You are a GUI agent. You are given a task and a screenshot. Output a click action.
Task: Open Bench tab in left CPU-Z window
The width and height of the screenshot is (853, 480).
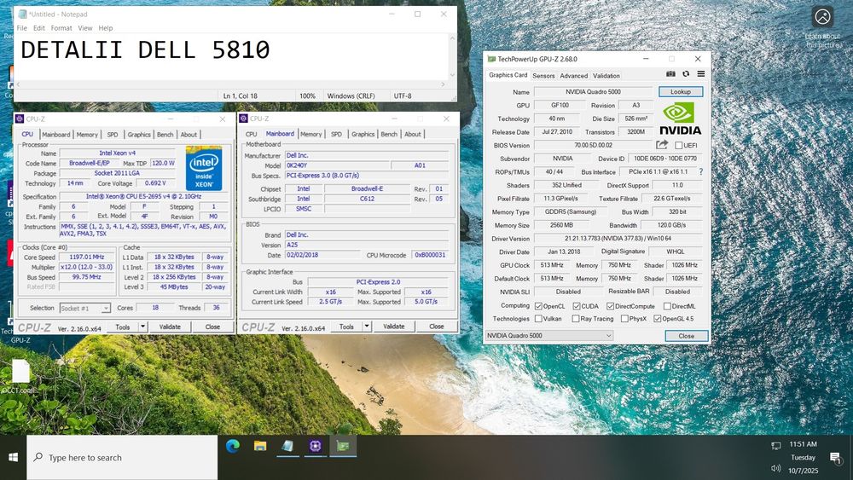coord(165,134)
